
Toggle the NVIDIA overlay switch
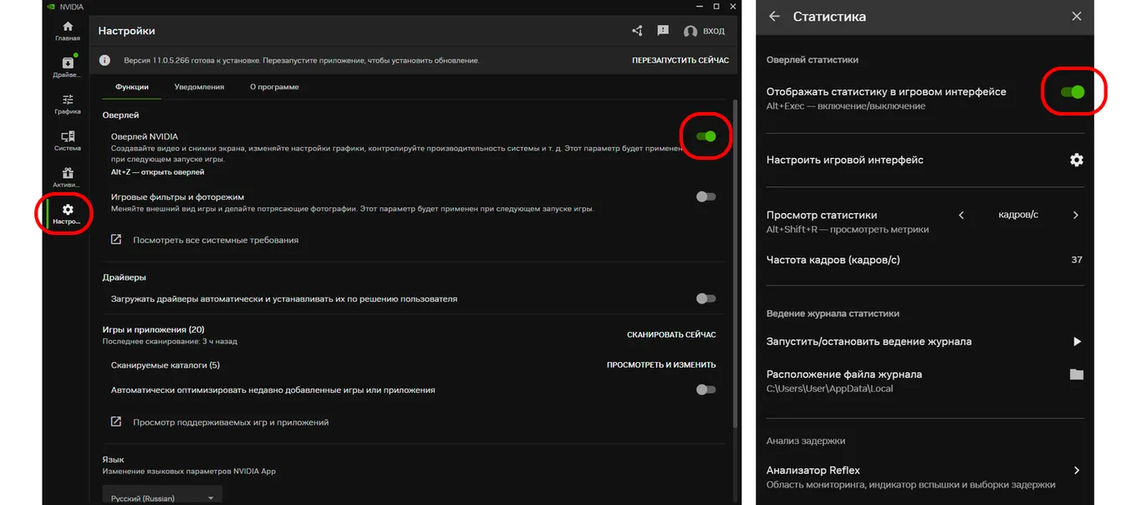(x=706, y=136)
